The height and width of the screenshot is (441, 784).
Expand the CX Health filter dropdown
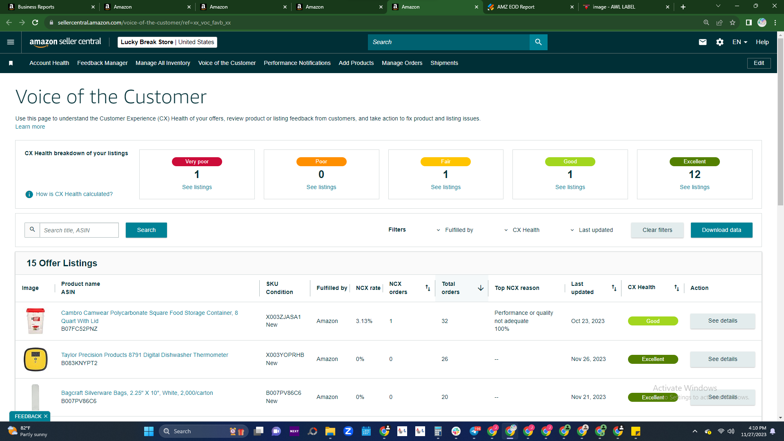coord(521,230)
